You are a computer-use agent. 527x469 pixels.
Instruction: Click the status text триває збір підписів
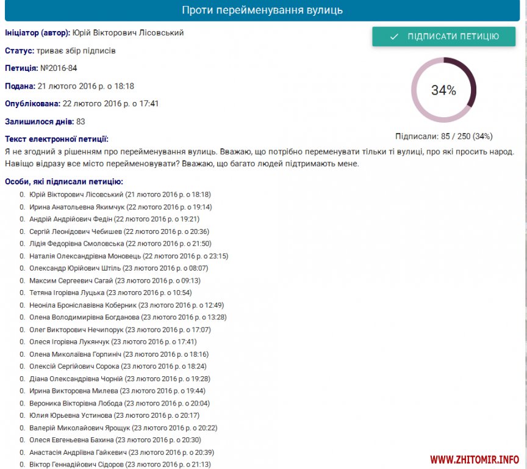point(76,50)
